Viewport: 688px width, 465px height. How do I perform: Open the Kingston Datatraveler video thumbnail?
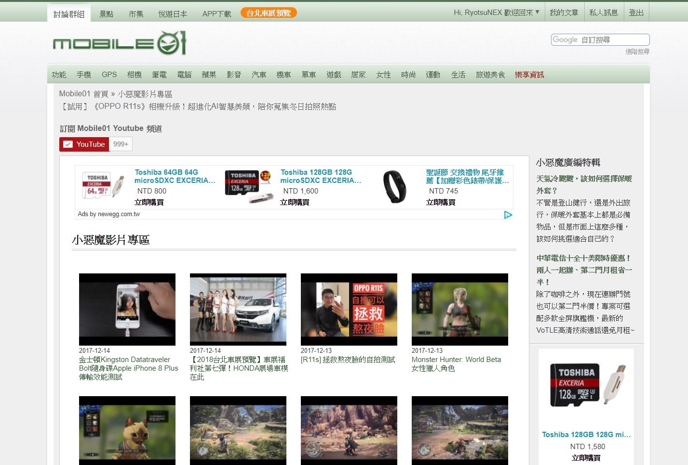(x=127, y=310)
